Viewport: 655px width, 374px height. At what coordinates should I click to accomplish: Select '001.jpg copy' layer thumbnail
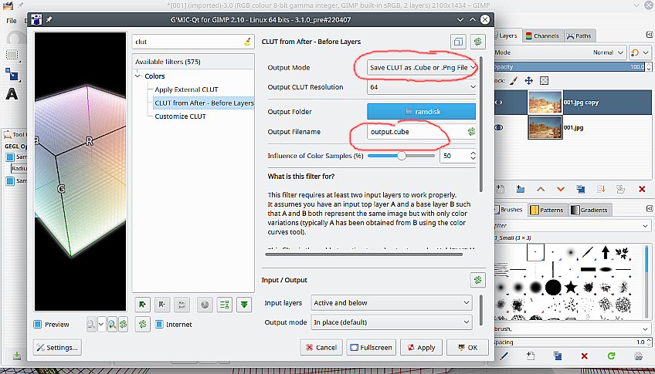tap(545, 103)
